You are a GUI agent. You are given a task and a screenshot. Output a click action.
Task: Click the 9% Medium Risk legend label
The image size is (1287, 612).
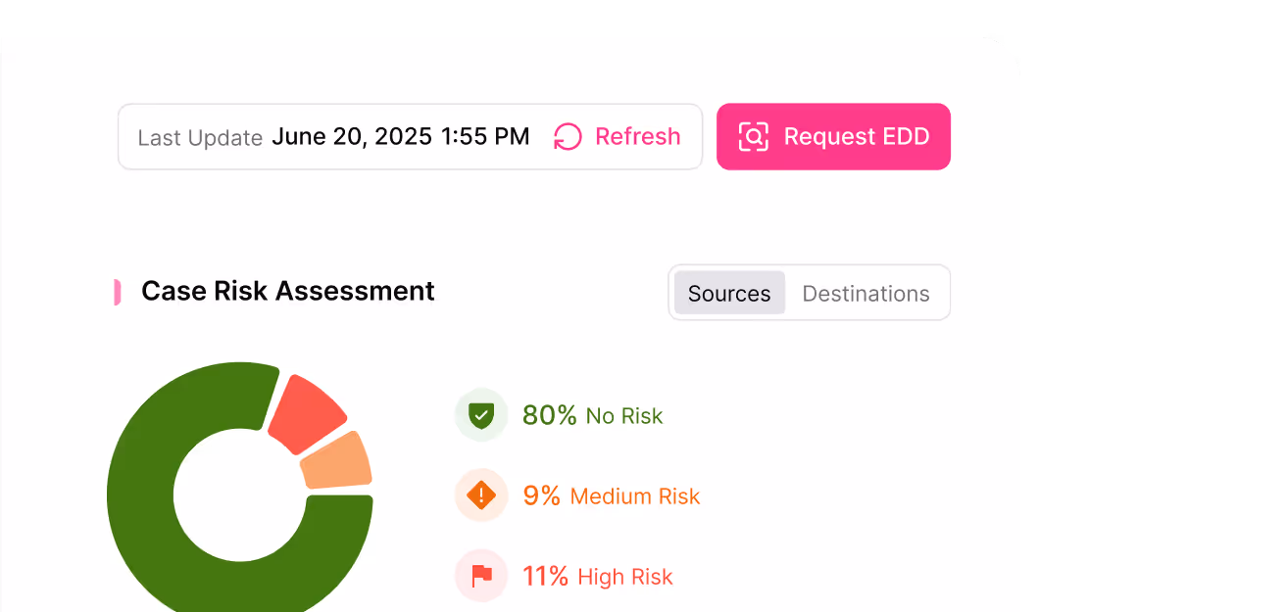(611, 495)
